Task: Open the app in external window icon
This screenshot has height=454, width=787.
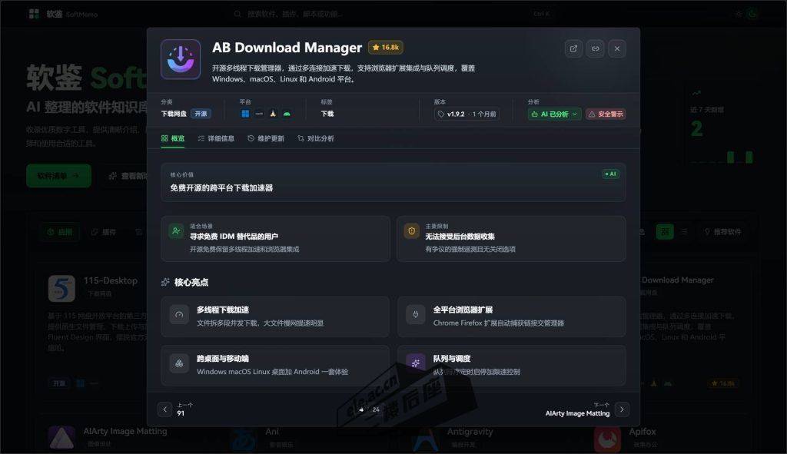Action: point(573,48)
